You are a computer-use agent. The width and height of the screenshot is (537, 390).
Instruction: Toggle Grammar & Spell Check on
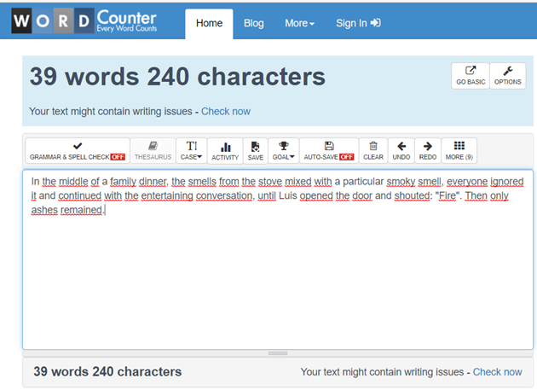click(78, 151)
